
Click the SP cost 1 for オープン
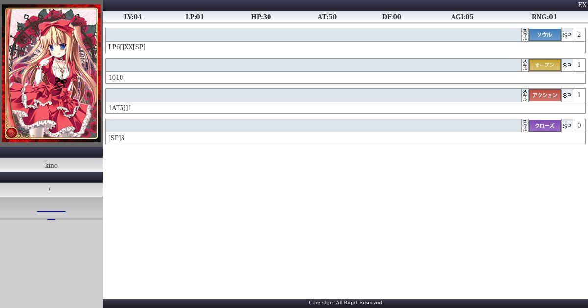579,65
